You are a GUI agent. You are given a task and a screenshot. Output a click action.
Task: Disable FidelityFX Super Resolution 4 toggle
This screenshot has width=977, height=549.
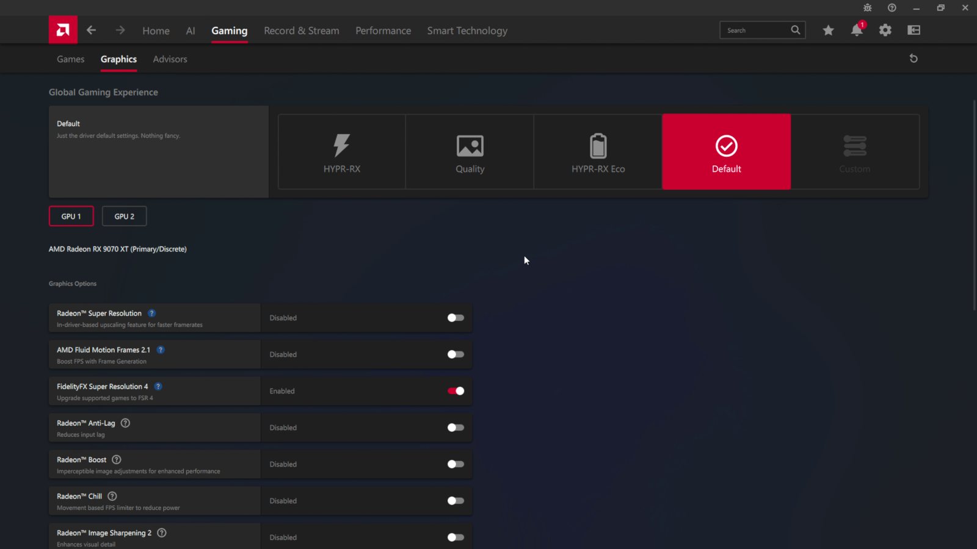[x=456, y=391]
